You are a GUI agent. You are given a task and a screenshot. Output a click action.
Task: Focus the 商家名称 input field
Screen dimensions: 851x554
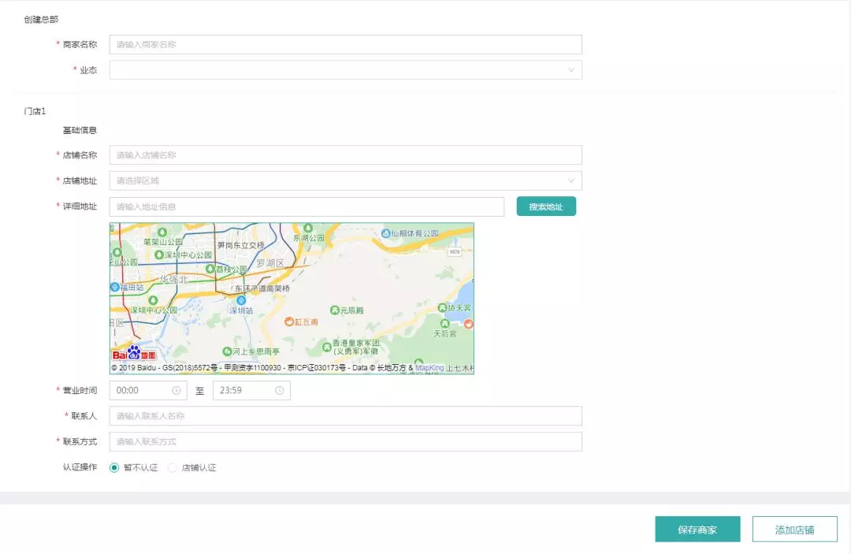(x=345, y=44)
